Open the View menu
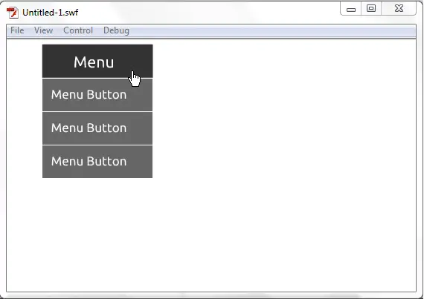 point(43,30)
